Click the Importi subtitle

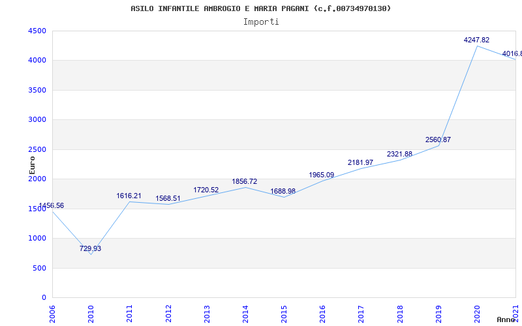[261, 22]
